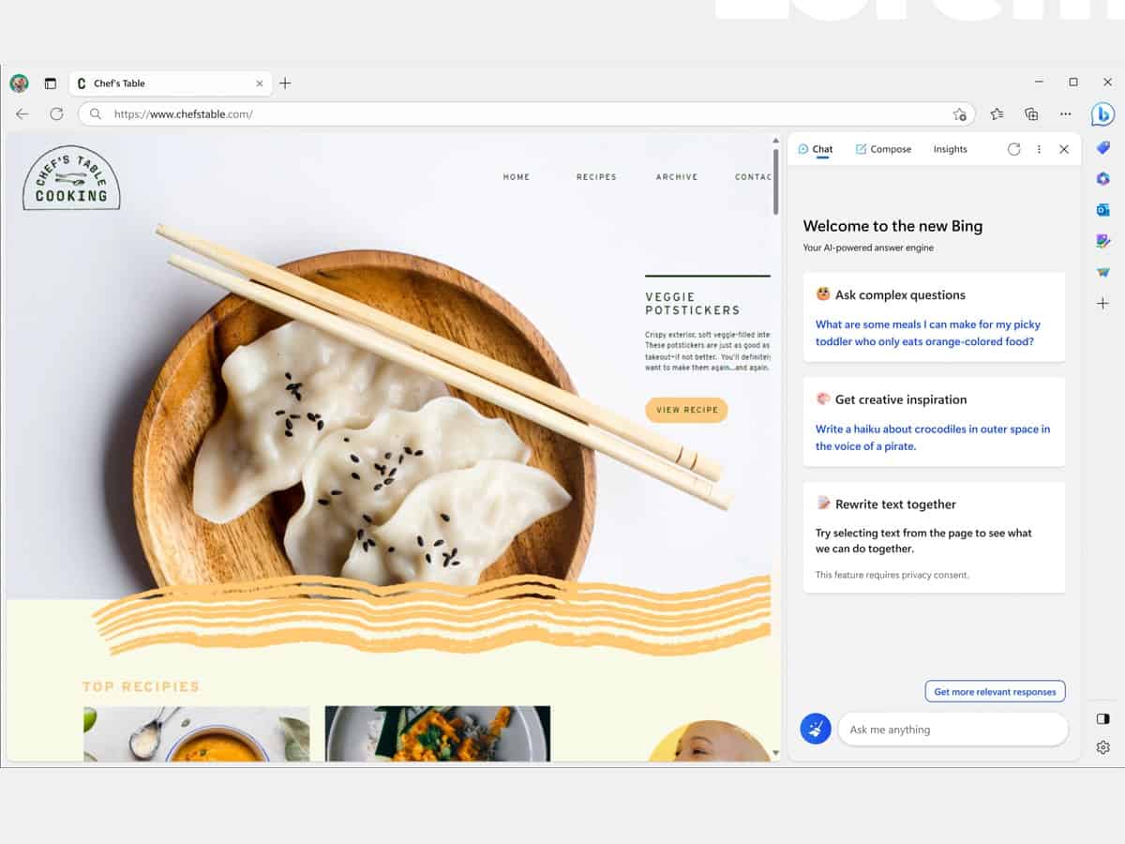Open browser Collections icon
Image resolution: width=1125 pixels, height=844 pixels.
[1031, 113]
